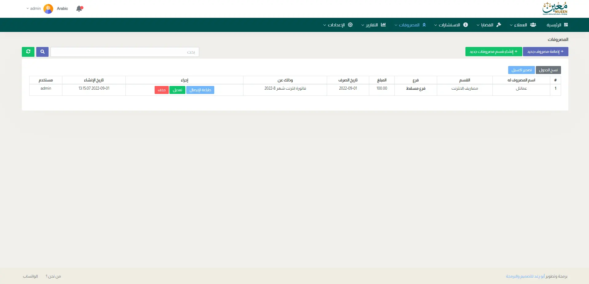Image resolution: width=589 pixels, height=284 pixels.
Task: Click the users icon beside العملاء
Action: click(533, 25)
